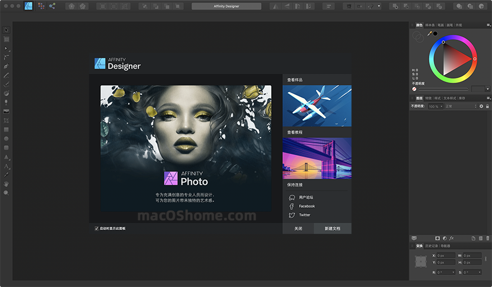
Task: Switch to the 外观 tab
Action: click(x=459, y=25)
